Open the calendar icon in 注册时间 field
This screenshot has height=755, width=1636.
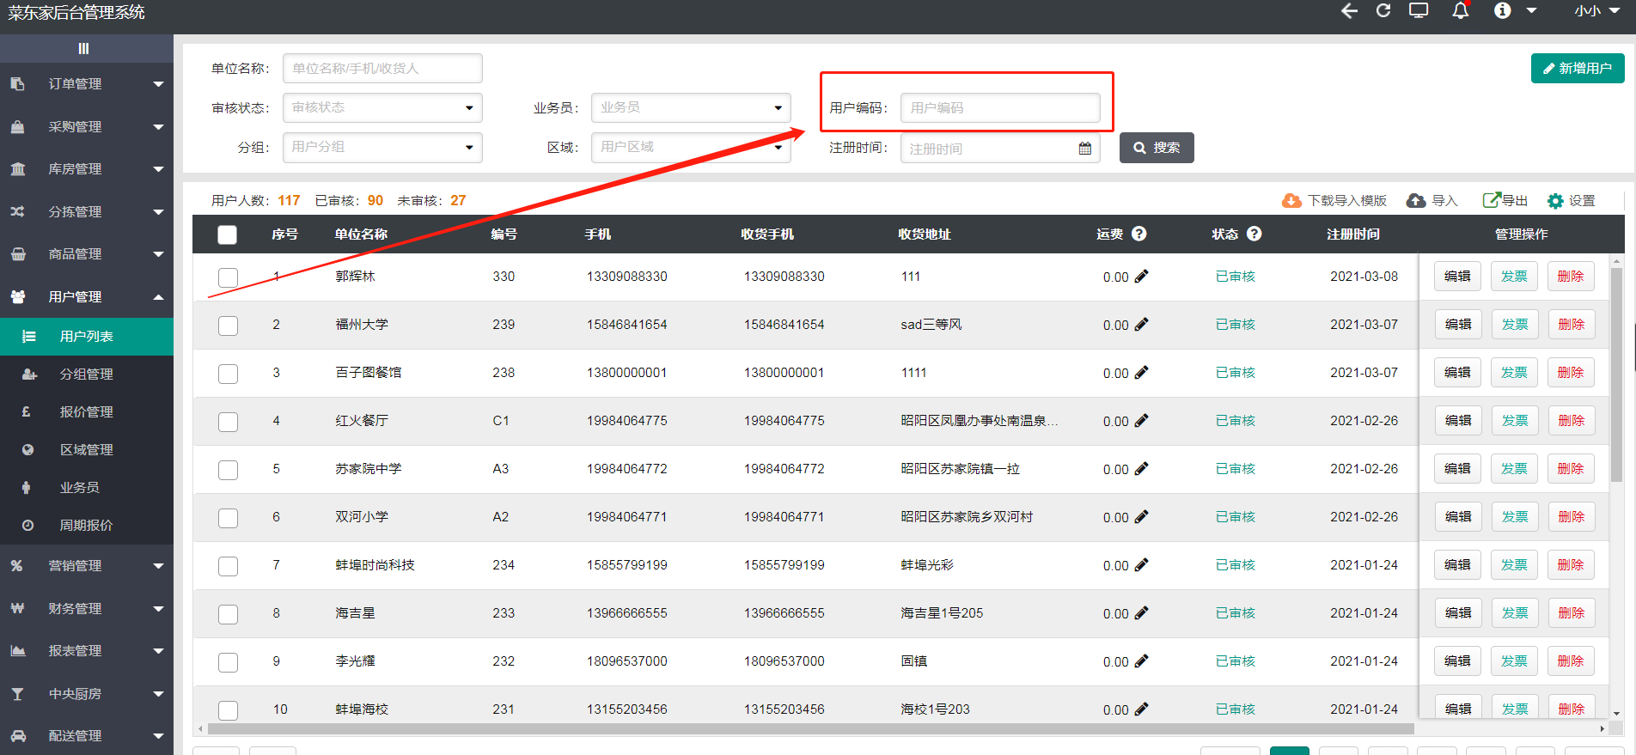(1085, 149)
